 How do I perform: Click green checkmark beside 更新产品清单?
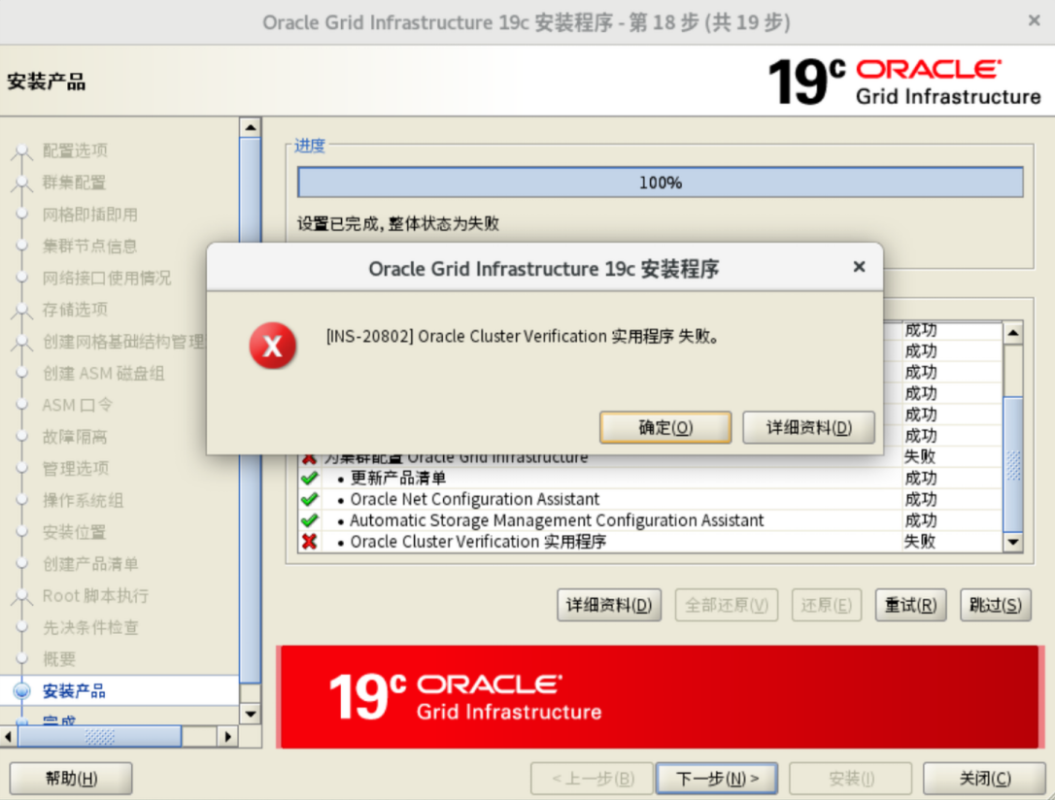(309, 479)
